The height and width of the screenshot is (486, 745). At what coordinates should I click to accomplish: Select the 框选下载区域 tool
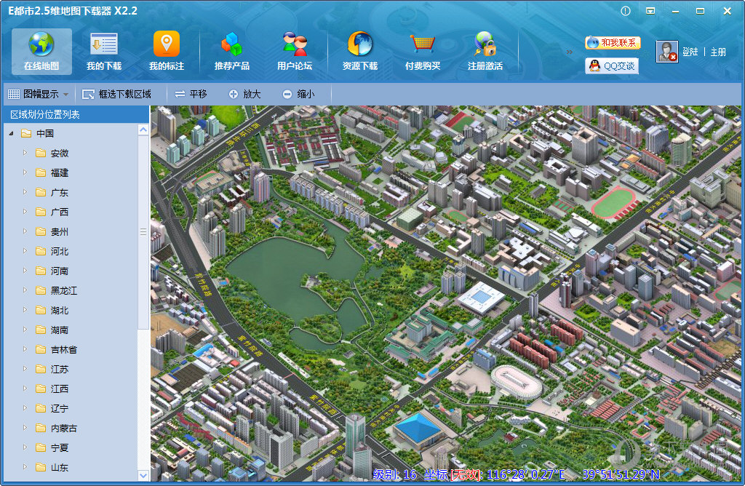pos(117,94)
